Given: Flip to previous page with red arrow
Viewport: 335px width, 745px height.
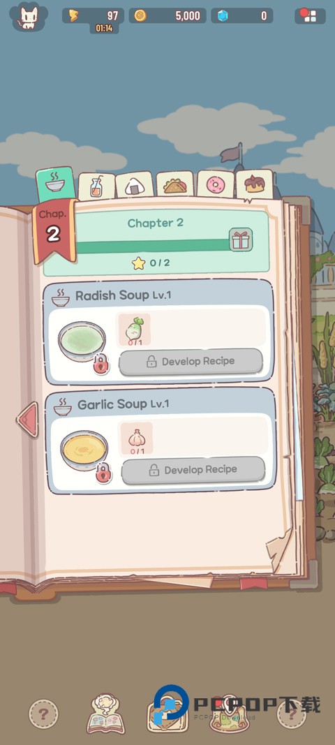Looking at the screenshot, I should tap(27, 420).
